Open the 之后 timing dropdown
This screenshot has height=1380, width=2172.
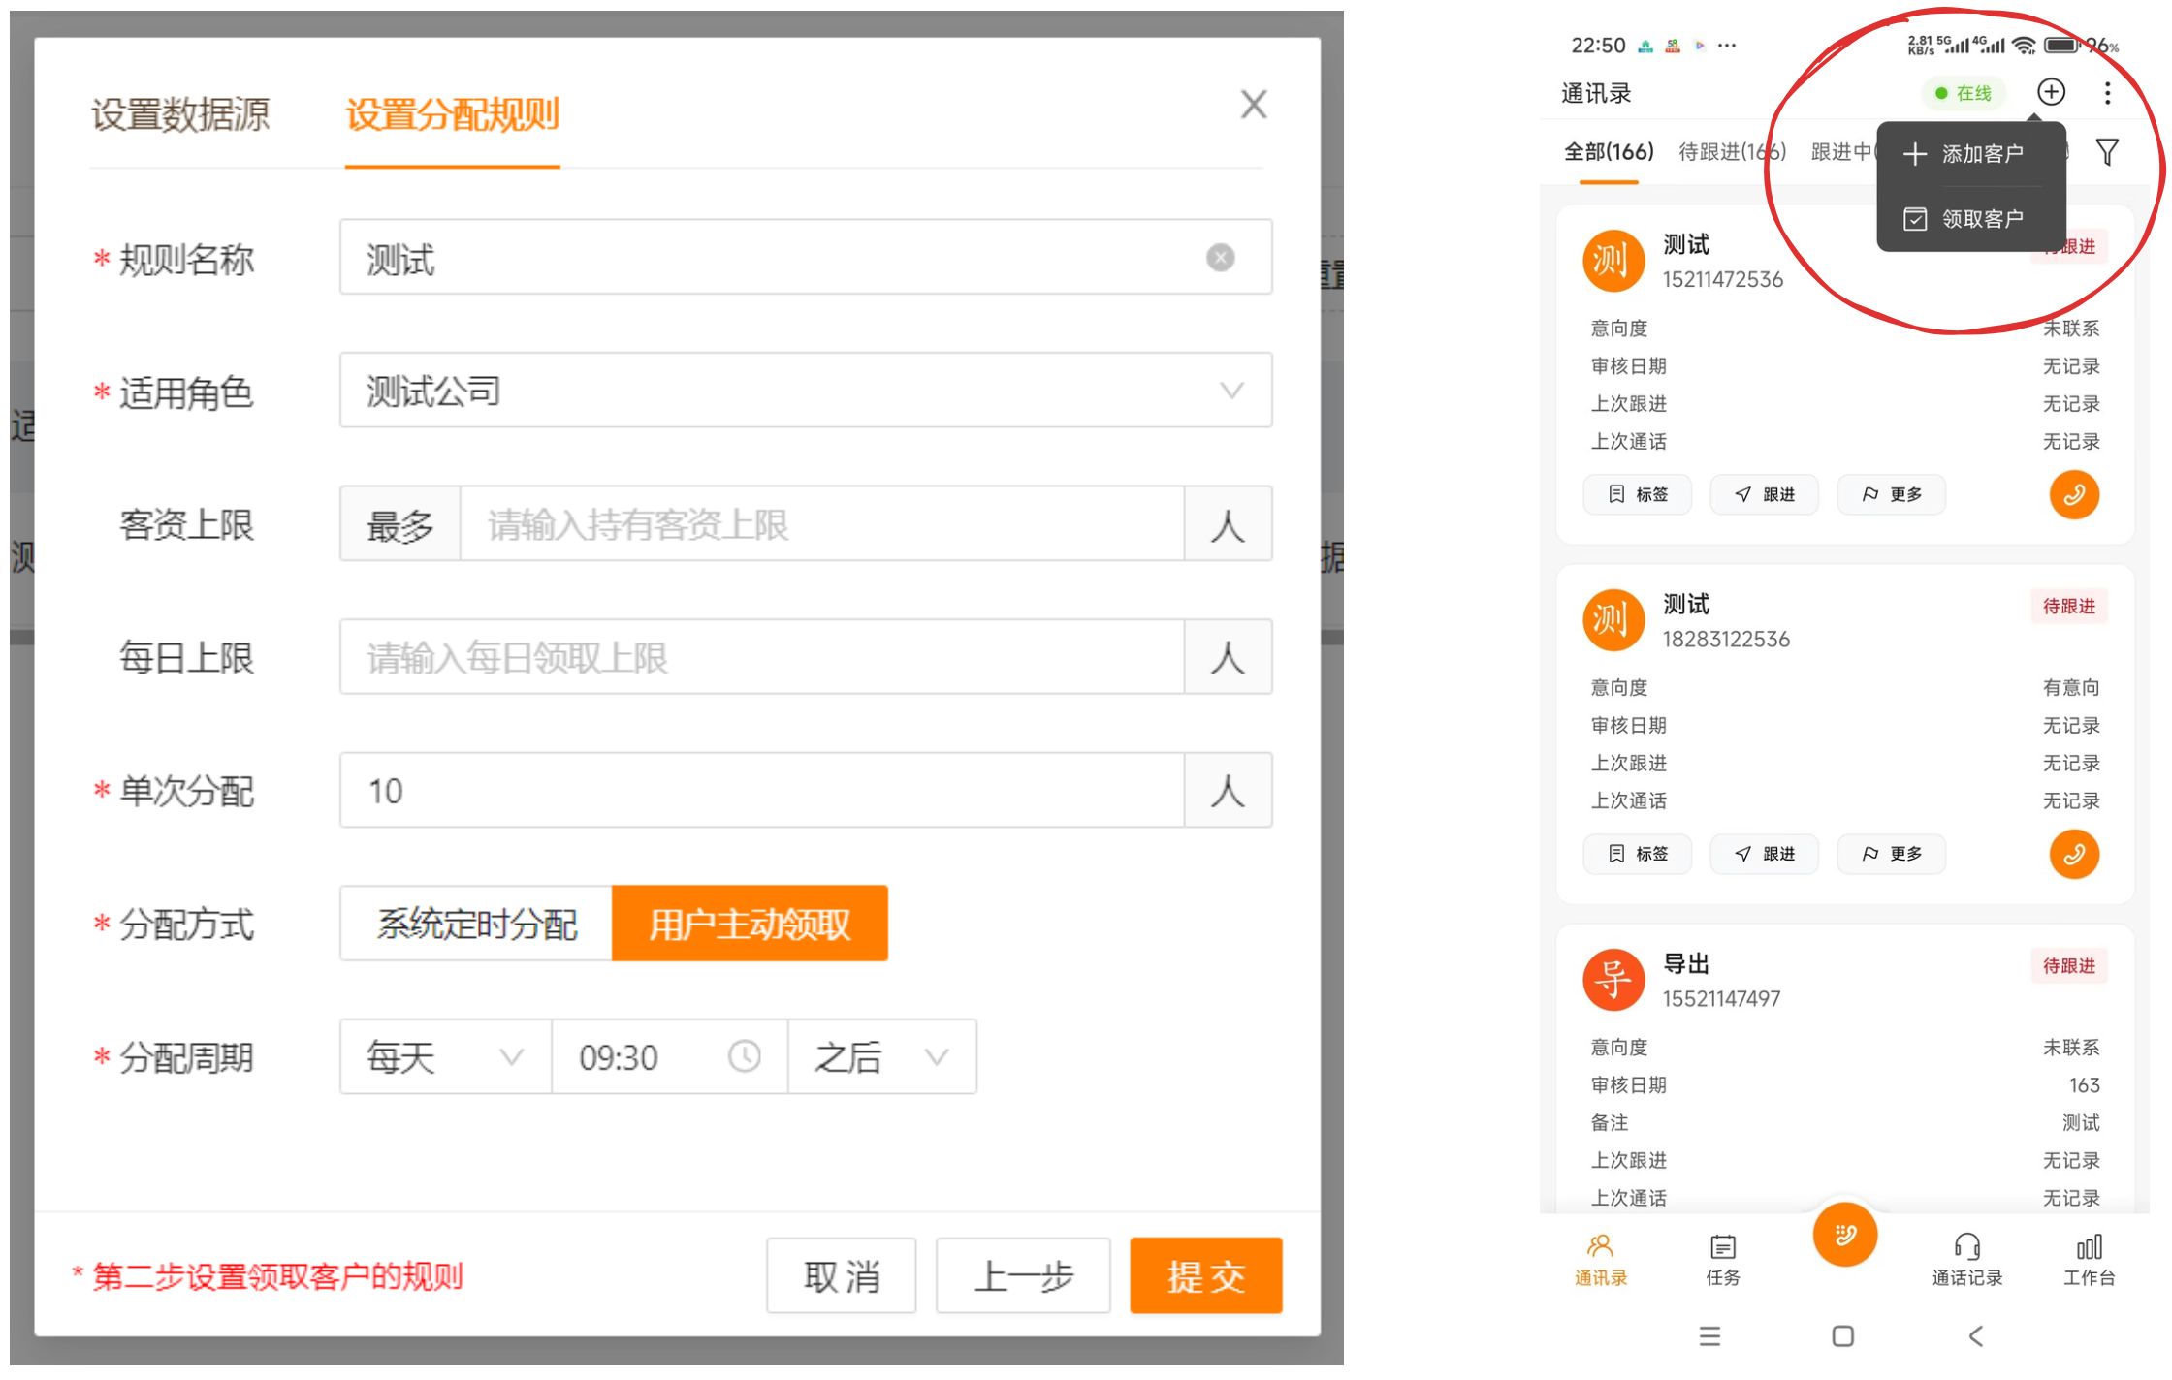880,1057
